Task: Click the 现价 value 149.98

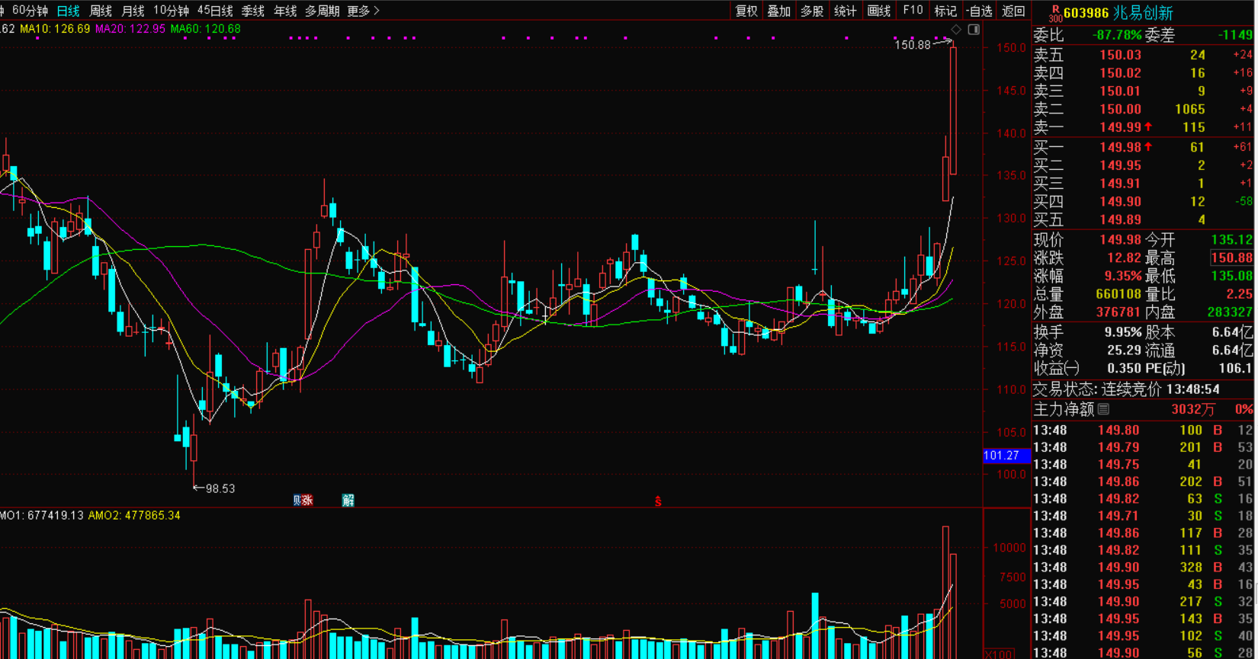Action: coord(1120,240)
